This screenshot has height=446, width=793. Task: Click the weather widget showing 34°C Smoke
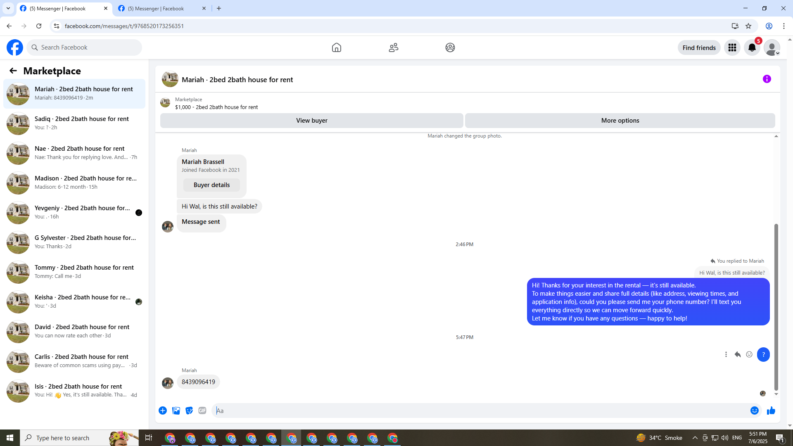pyautogui.click(x=659, y=438)
